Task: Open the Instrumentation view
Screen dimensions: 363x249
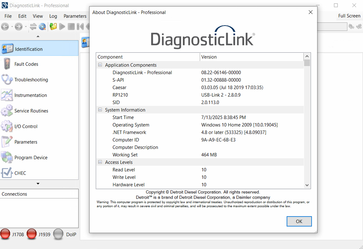Action: (x=31, y=95)
